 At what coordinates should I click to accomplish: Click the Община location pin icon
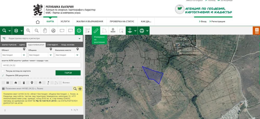(x=51, y=49)
